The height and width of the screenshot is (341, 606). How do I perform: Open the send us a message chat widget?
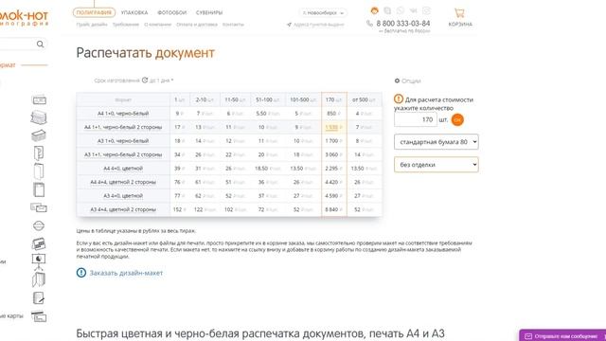(562, 335)
